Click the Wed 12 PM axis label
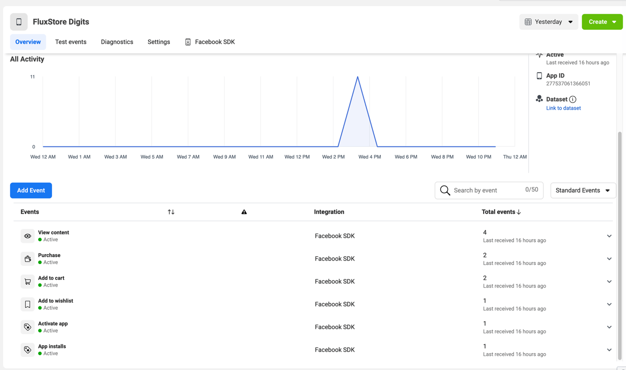Screen dimensions: 626x370 [297, 157]
